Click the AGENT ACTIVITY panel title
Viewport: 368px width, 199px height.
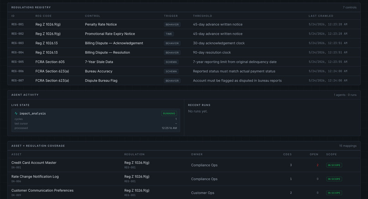point(25,95)
